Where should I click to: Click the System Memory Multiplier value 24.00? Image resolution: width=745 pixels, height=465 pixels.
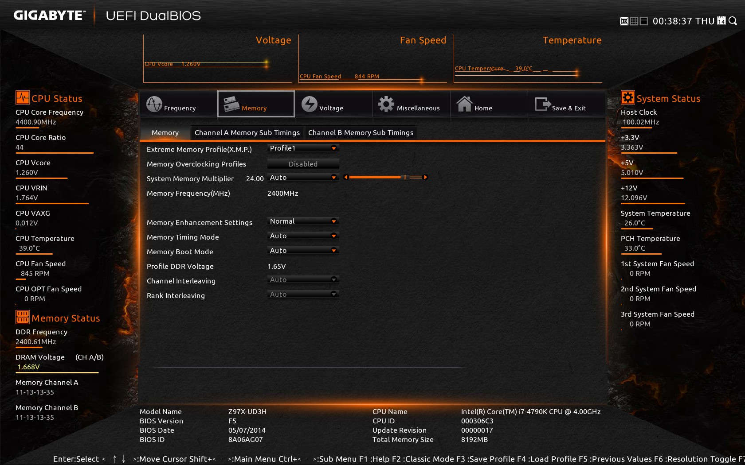tap(255, 179)
